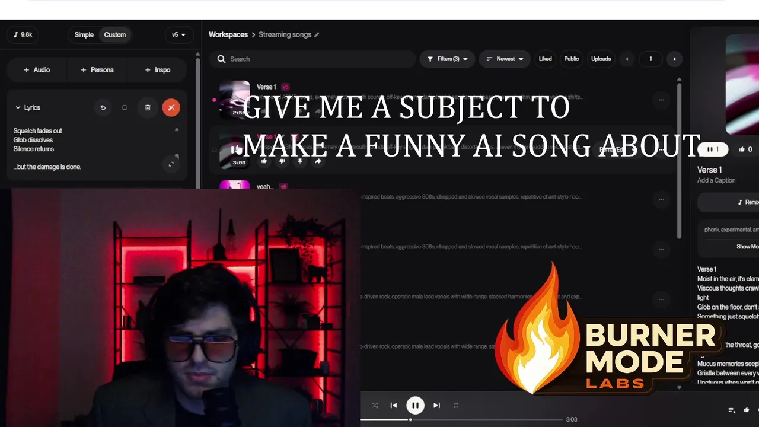The height and width of the screenshot is (427, 759).
Task: Open the play queue icon
Action: (x=732, y=410)
